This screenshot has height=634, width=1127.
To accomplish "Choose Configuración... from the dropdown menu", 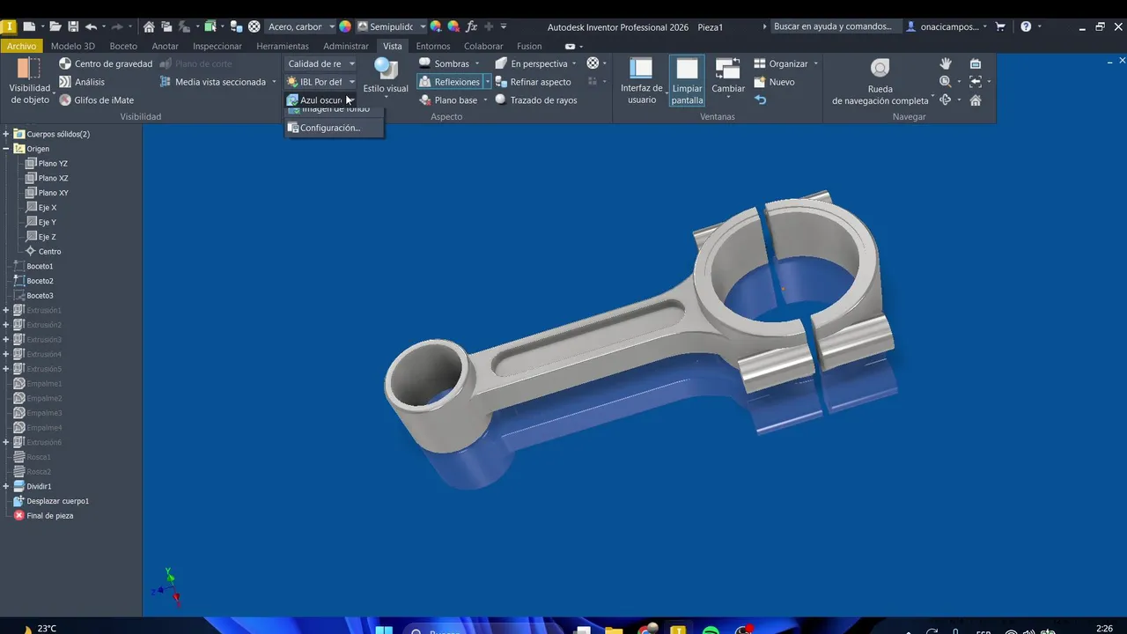I will click(x=330, y=128).
